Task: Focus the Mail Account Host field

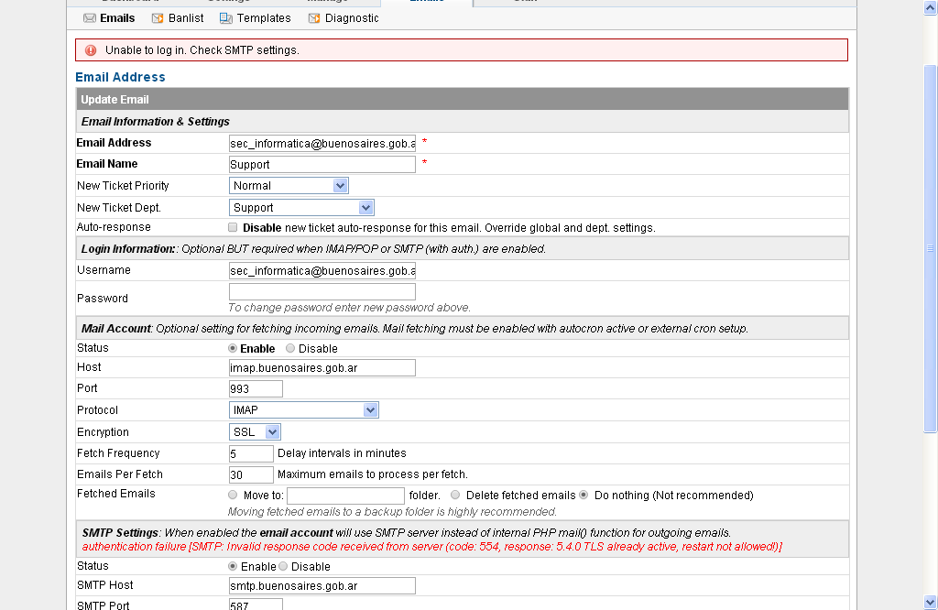Action: (x=322, y=368)
